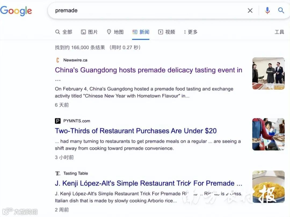This screenshot has height=217, width=290.
Task: Focus the search box containing premade
Action: (x=148, y=10)
